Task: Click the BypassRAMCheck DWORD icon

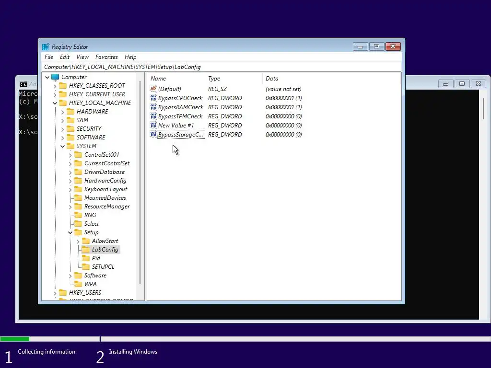Action: pos(153,107)
